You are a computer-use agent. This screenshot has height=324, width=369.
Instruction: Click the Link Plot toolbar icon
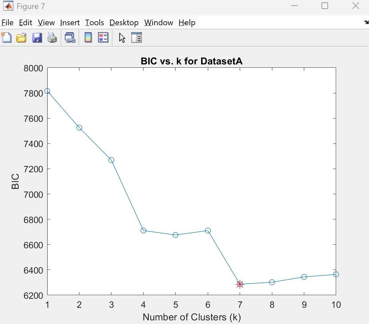(x=70, y=38)
